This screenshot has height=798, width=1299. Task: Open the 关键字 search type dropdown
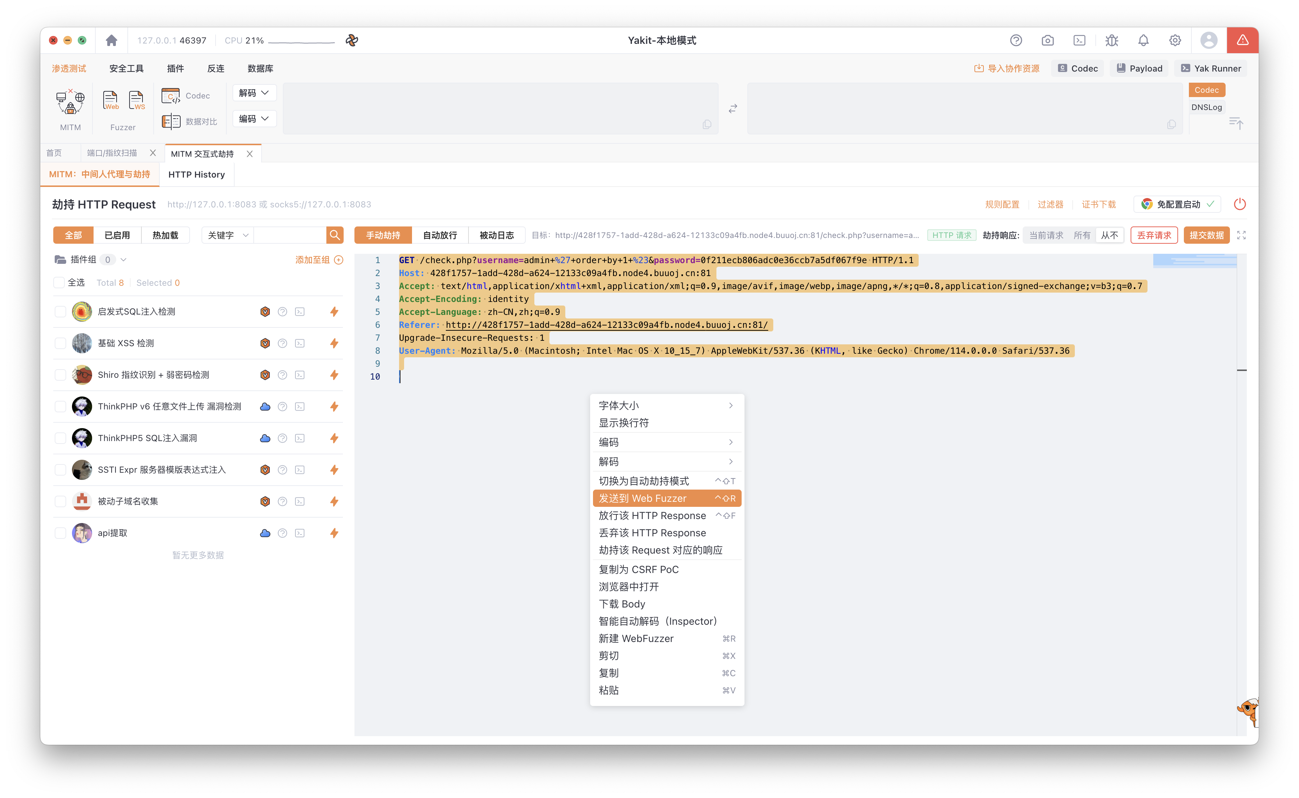pyautogui.click(x=228, y=235)
